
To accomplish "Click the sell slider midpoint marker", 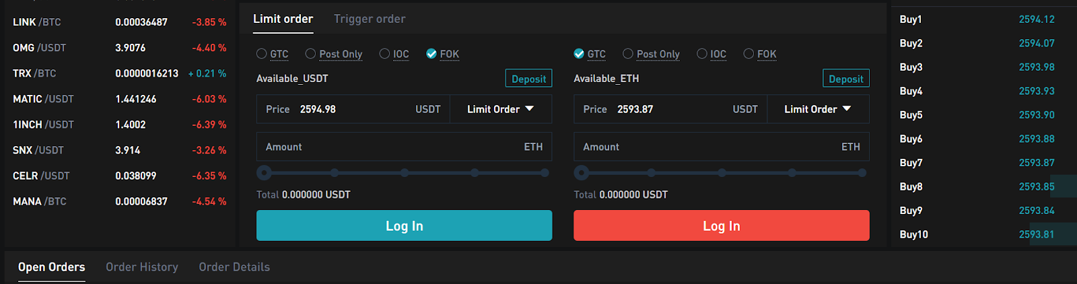I will coord(722,173).
